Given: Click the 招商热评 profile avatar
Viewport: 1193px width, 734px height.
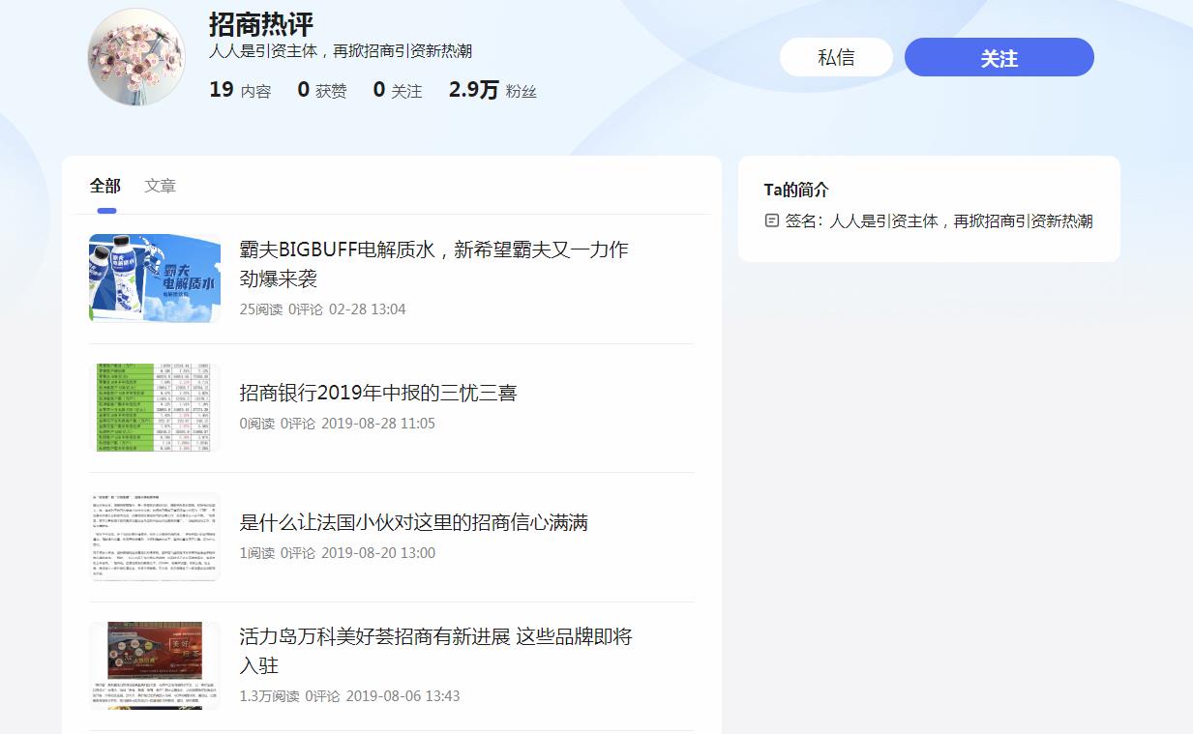Looking at the screenshot, I should coord(135,57).
